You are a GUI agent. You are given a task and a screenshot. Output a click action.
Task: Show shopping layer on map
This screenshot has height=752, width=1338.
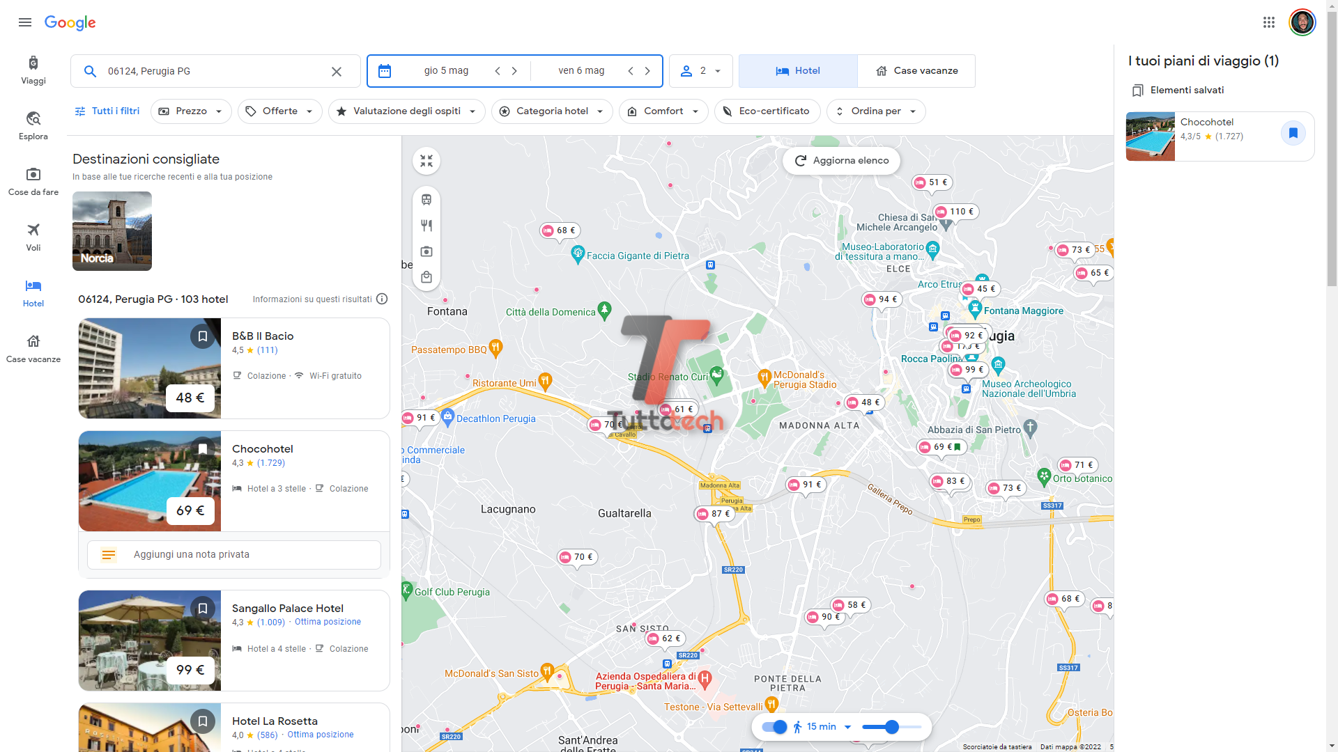(x=426, y=277)
